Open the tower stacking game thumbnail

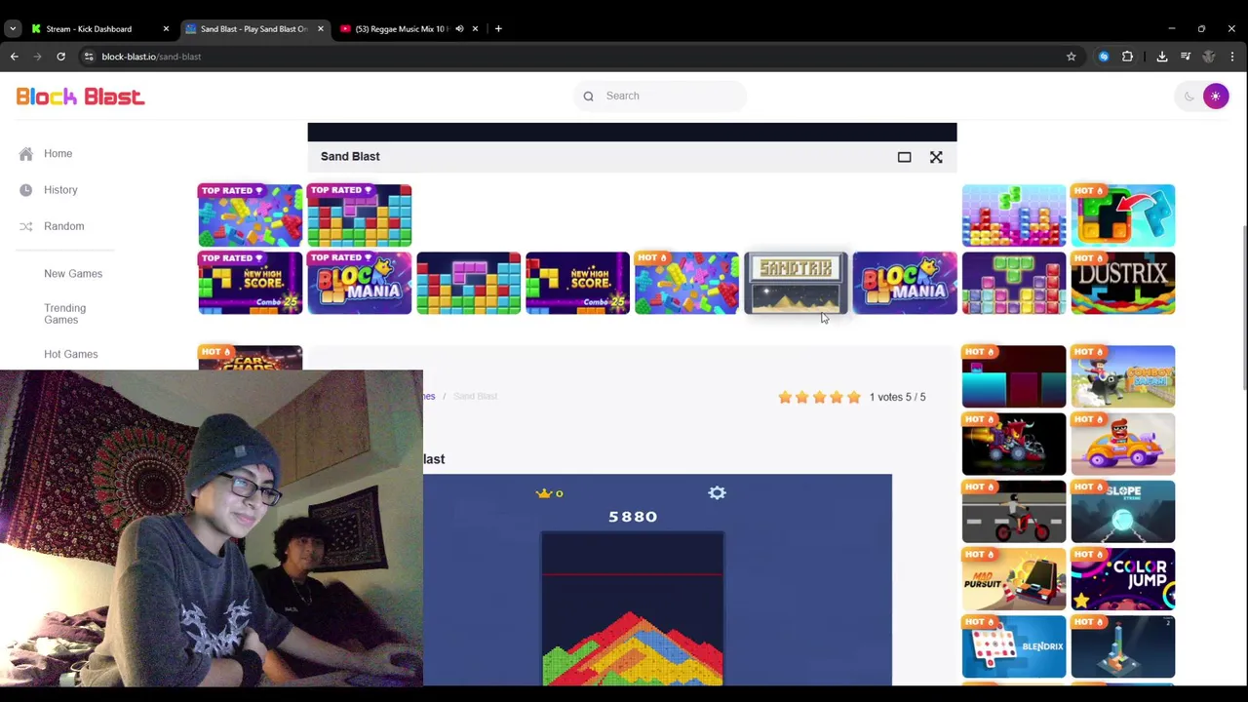click(1122, 646)
